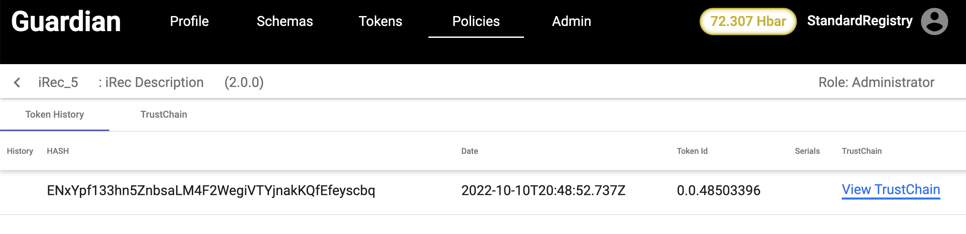966x234 pixels.
Task: Switch to the TrustChain tab
Action: tap(164, 114)
